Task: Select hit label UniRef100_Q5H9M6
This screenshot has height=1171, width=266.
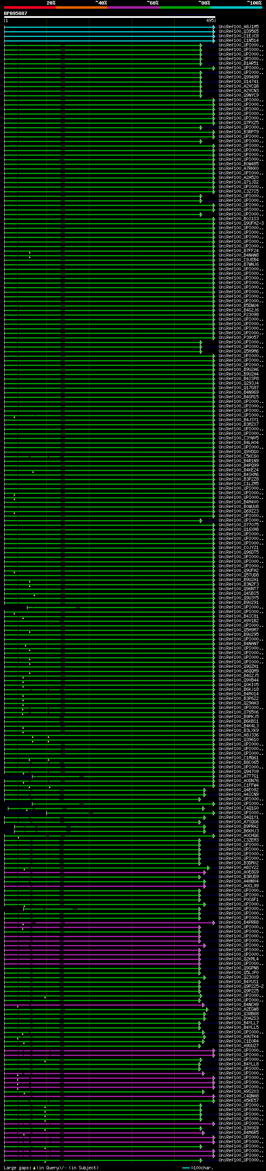Action: coord(239,351)
